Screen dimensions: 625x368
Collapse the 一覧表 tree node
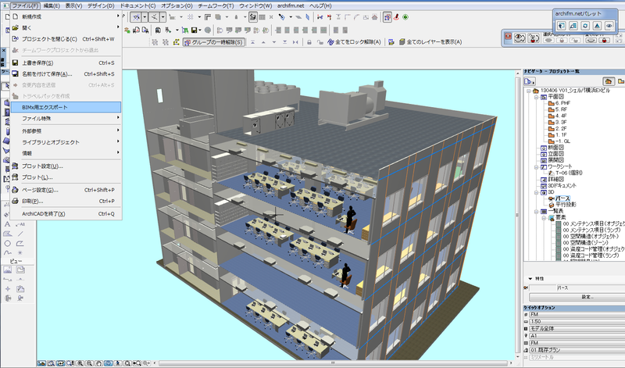535,211
